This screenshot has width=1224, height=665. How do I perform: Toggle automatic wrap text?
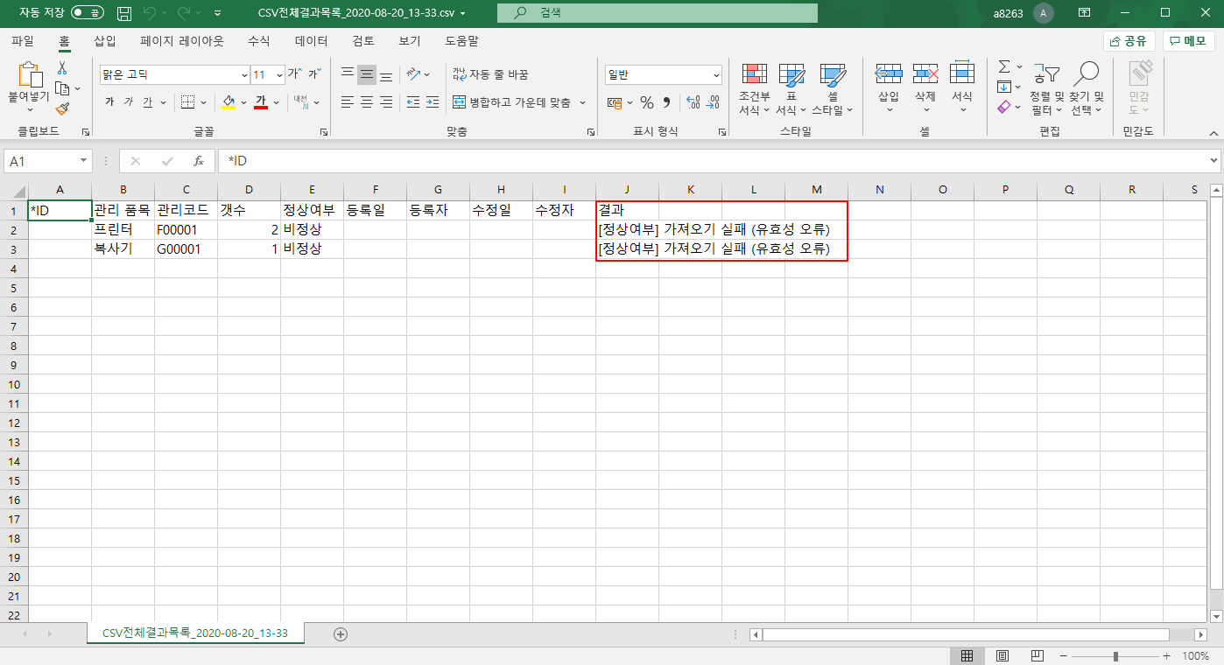(x=490, y=74)
